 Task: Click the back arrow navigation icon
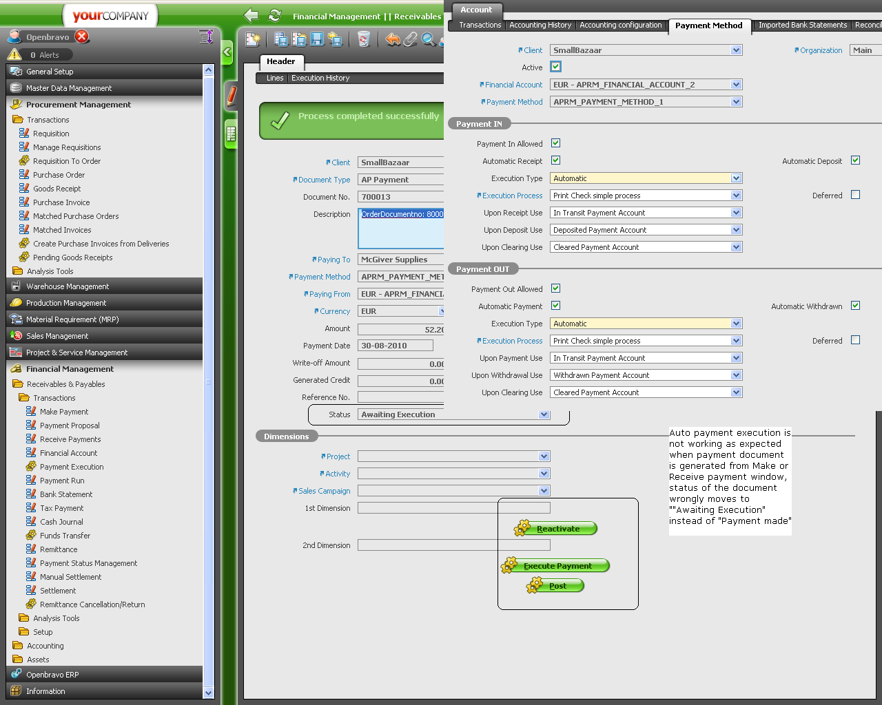252,15
